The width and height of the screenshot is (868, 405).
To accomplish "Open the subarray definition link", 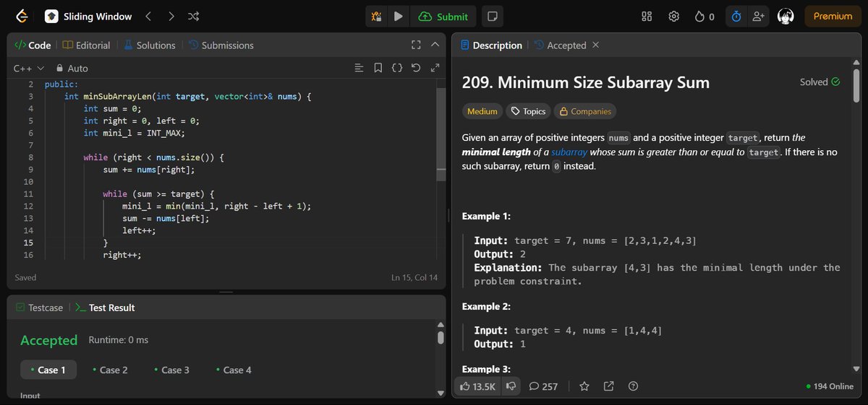I will (570, 152).
